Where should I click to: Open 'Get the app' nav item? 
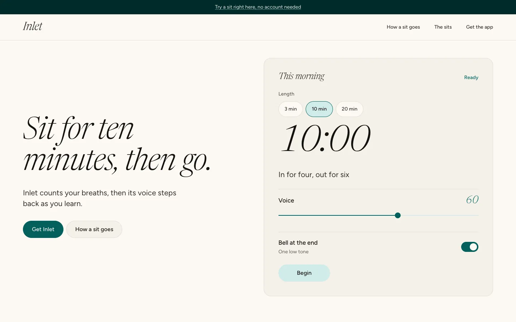479,27
